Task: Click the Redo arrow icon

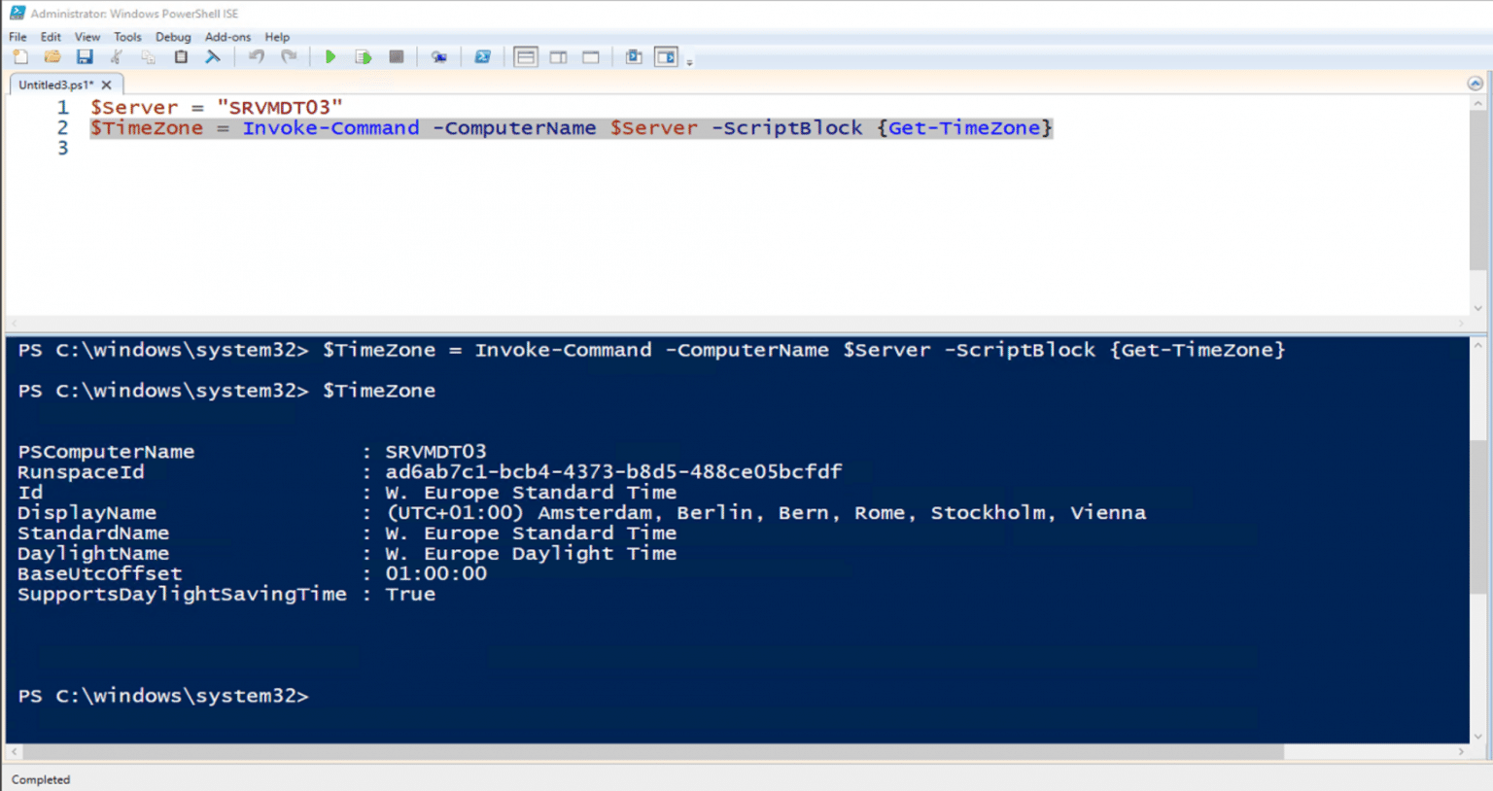Action: coord(289,57)
